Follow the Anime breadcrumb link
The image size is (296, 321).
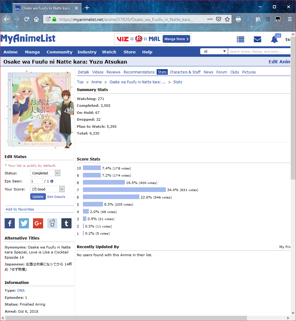[x=96, y=82]
